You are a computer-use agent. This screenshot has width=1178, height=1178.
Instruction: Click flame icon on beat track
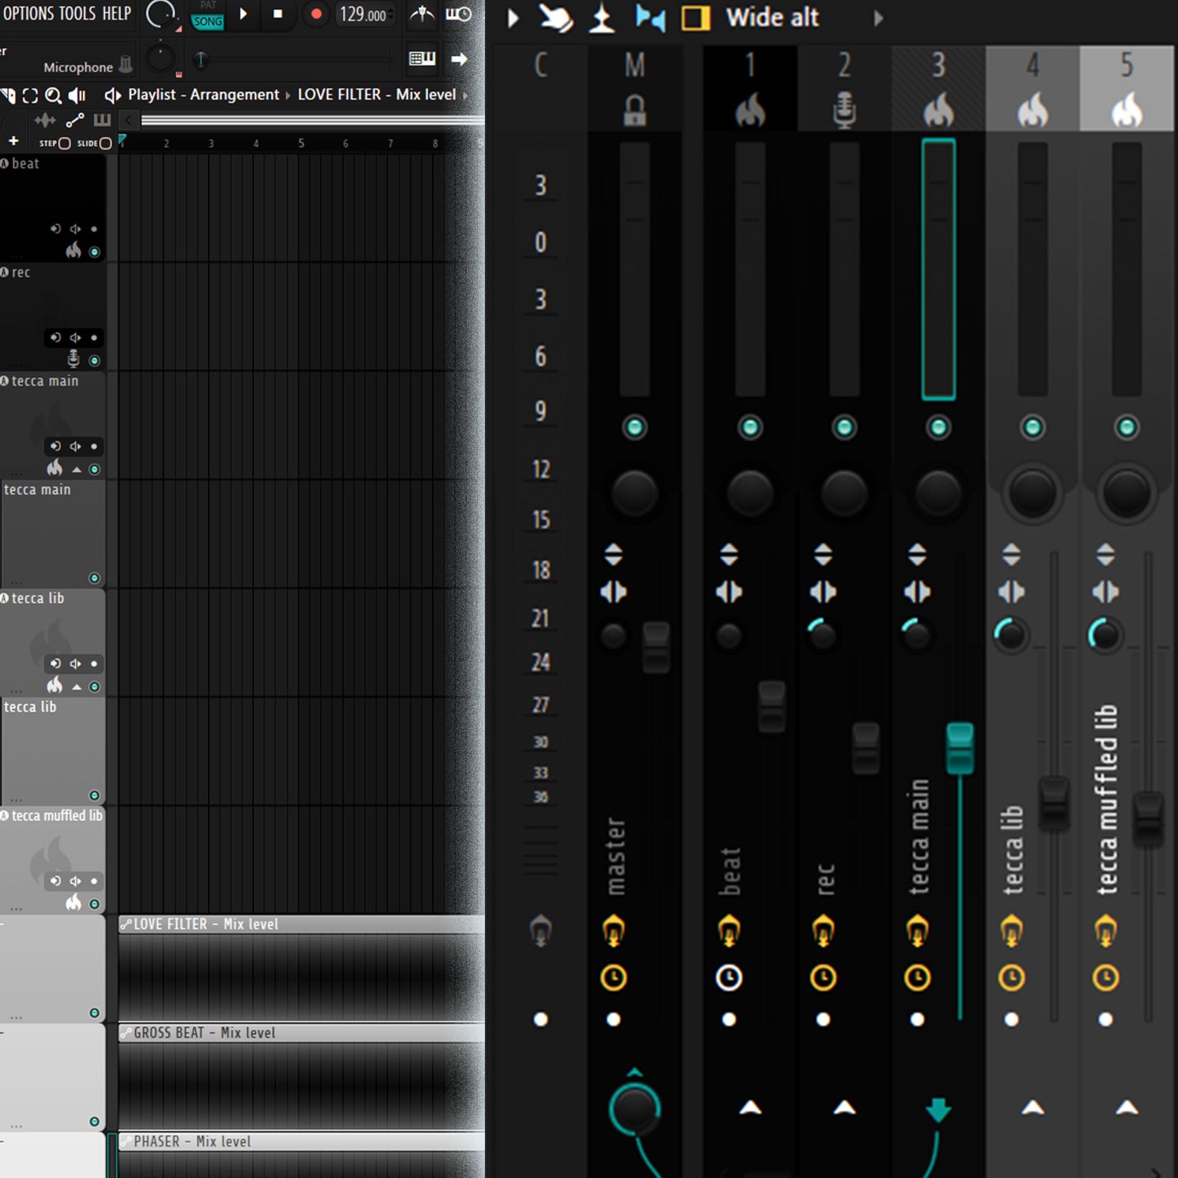73,249
